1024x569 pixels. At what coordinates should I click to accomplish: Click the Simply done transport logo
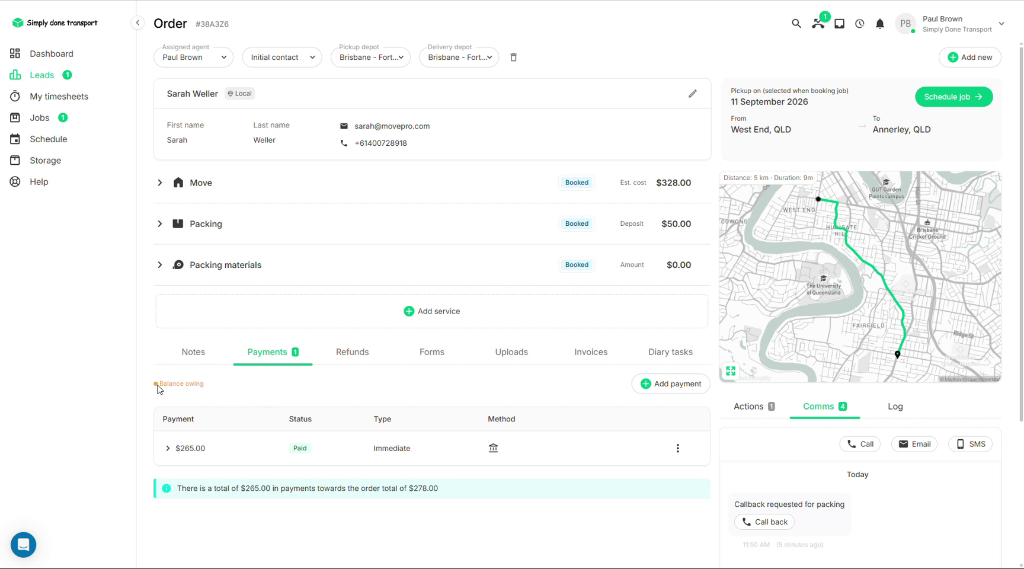pyautogui.click(x=55, y=23)
